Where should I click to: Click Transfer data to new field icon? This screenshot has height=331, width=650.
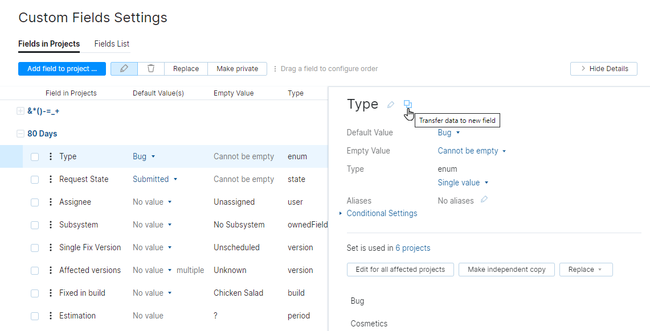point(408,104)
